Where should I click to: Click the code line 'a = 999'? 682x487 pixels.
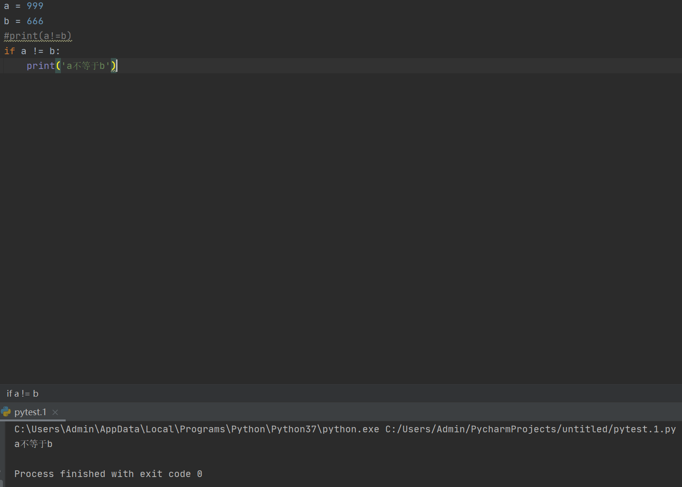24,6
